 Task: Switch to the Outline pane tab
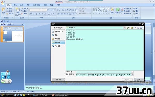tap(9, 24)
